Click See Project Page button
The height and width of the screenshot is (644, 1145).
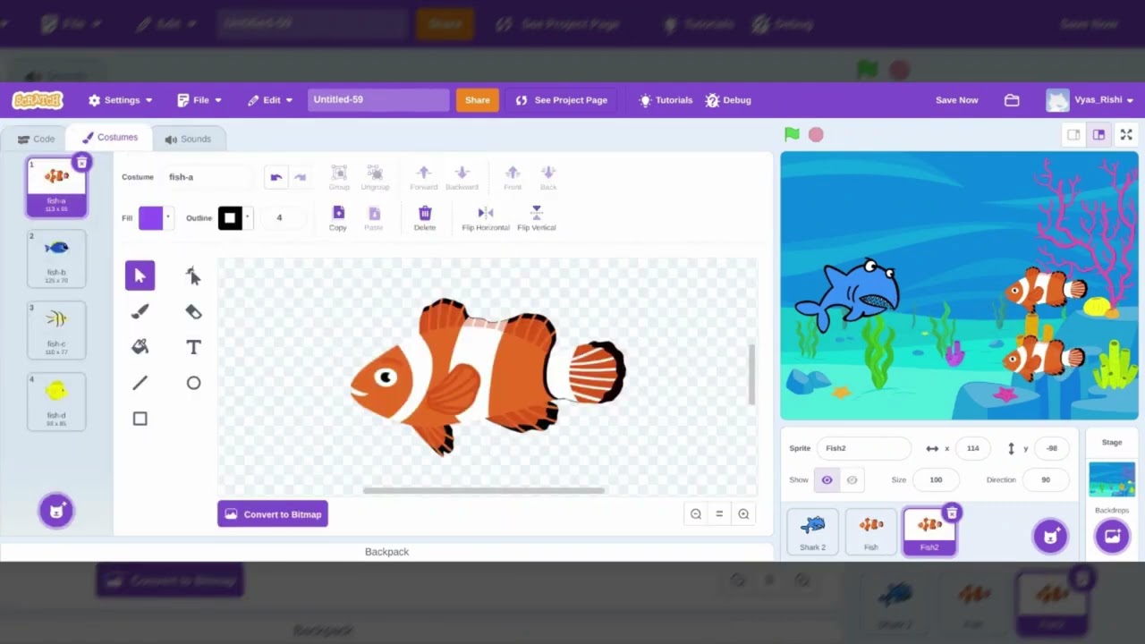562,100
